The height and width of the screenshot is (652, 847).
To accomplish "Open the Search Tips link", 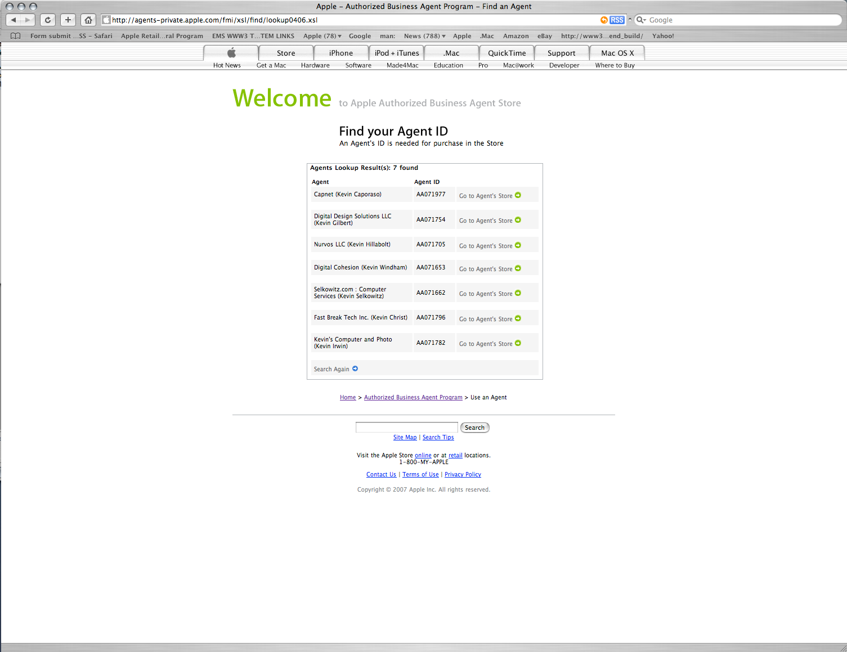I will tap(438, 437).
